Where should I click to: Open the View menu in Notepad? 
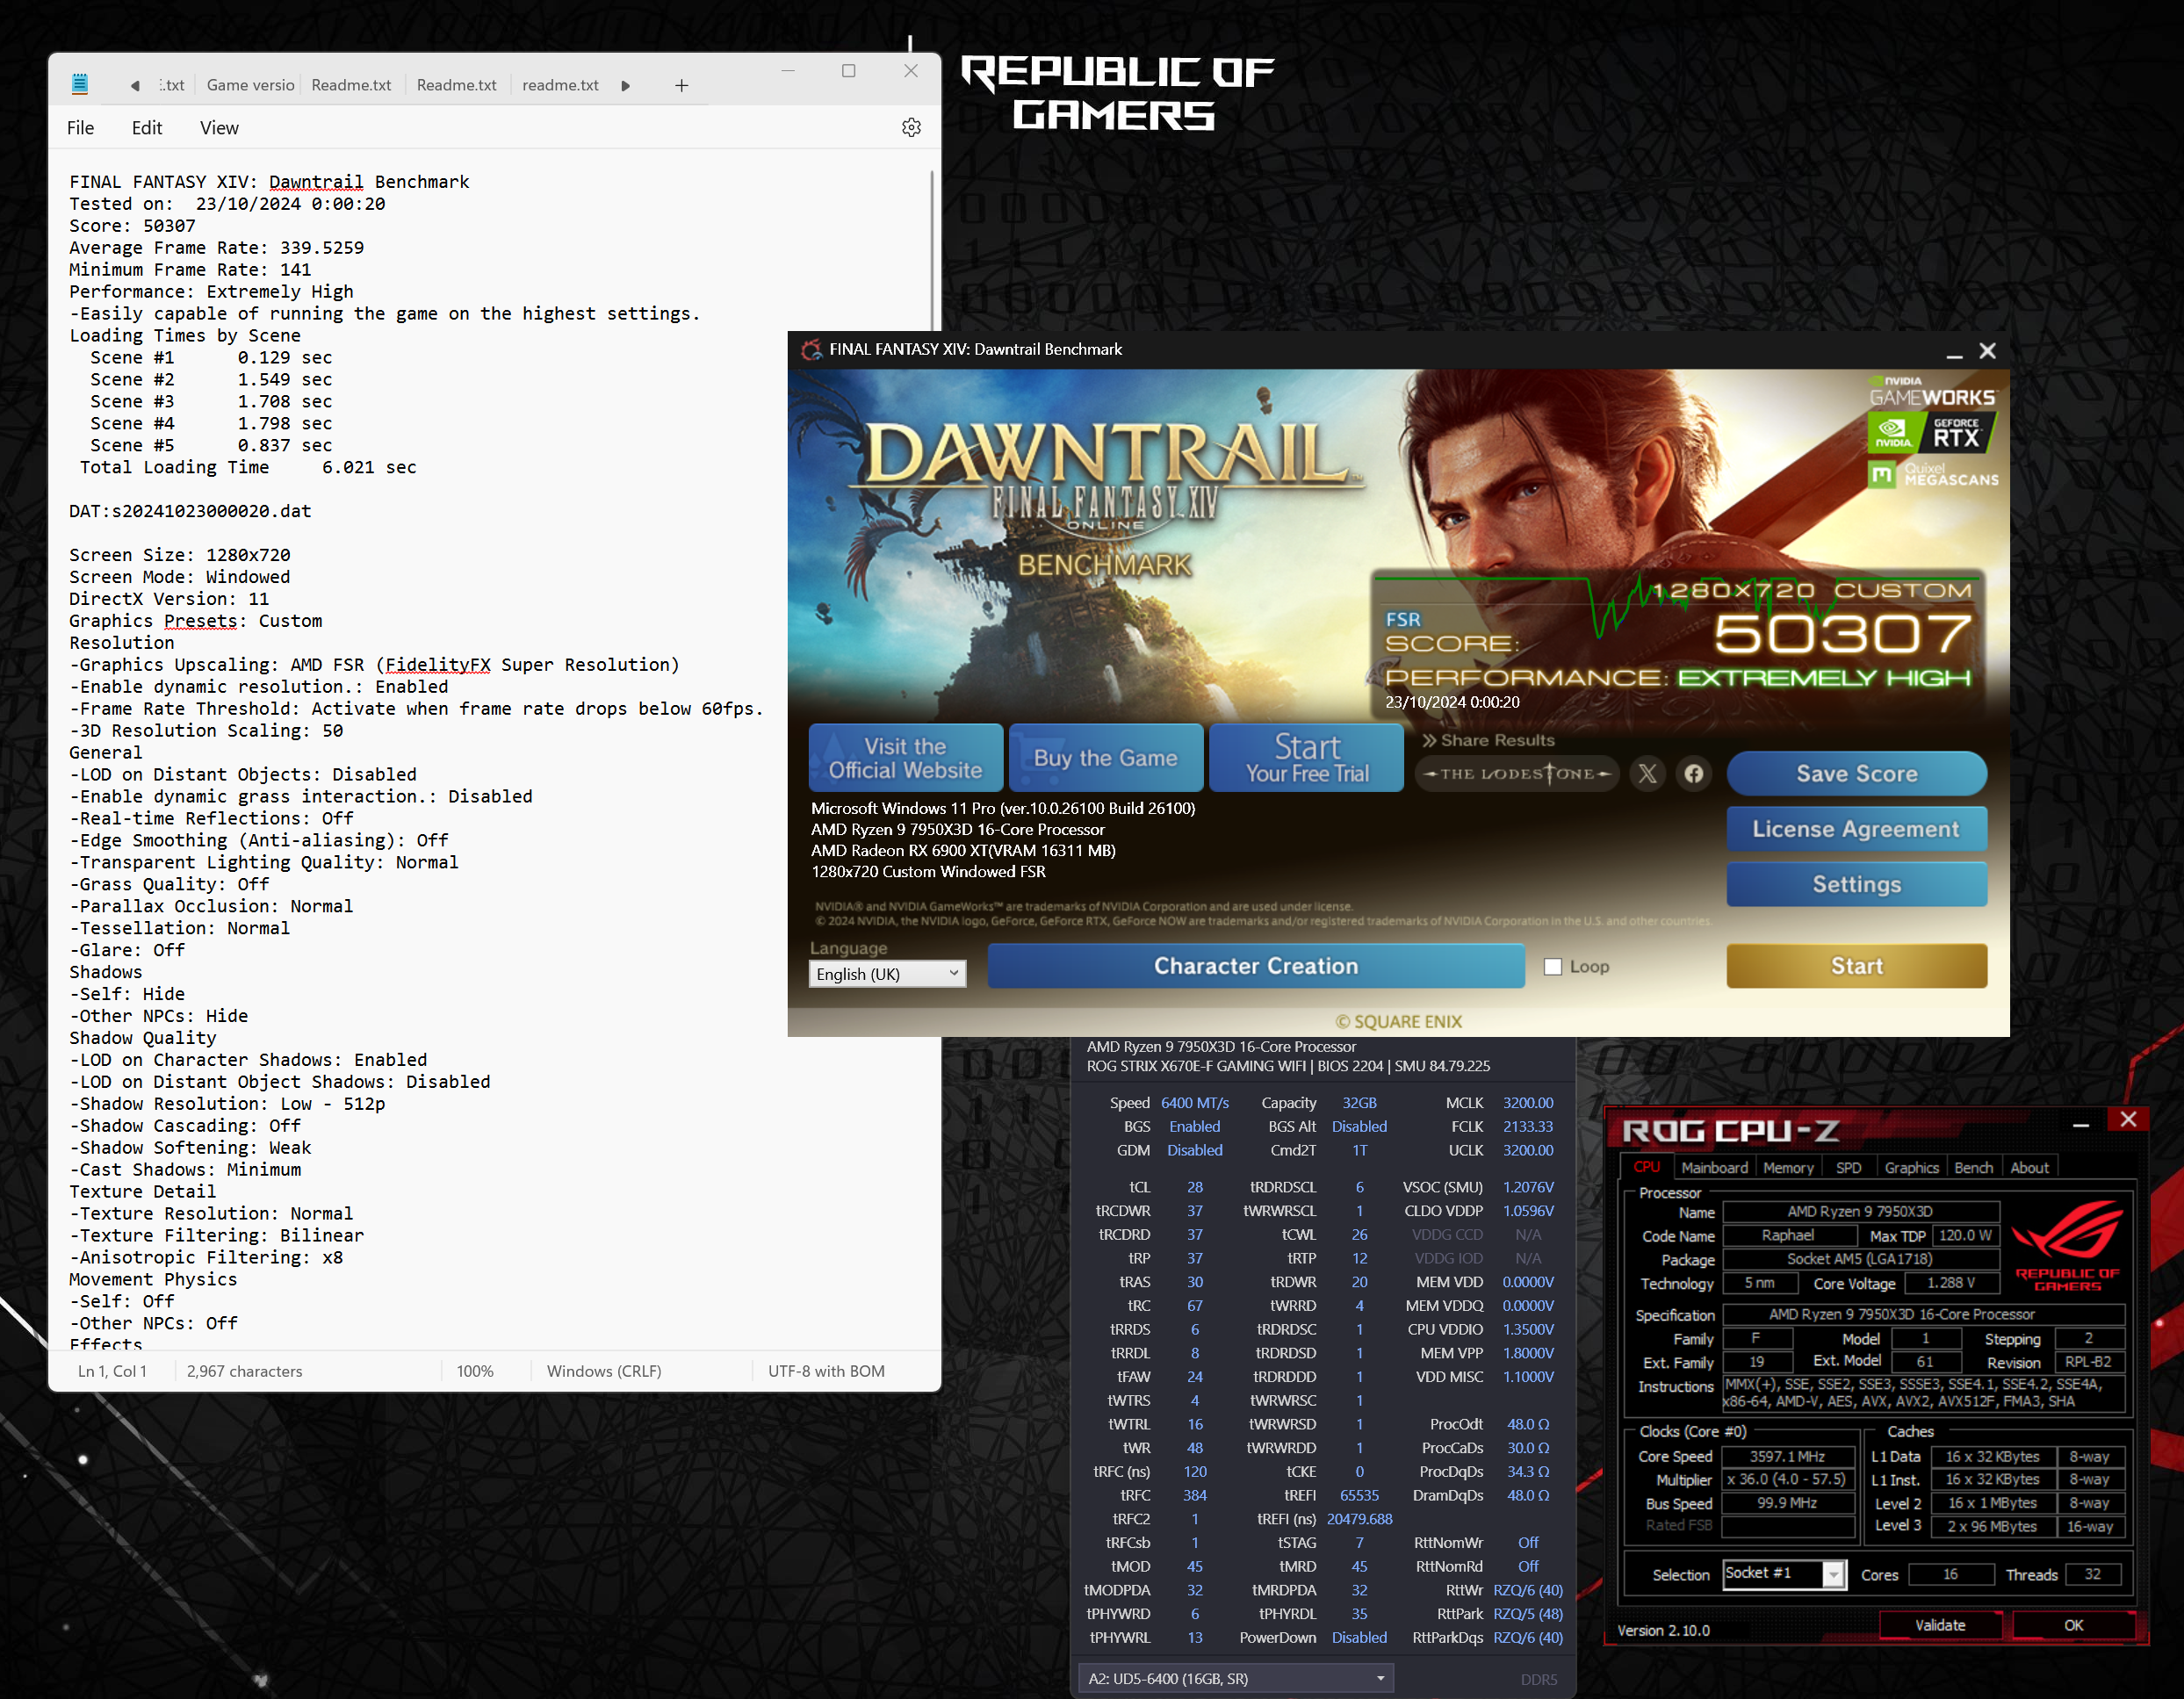(219, 128)
